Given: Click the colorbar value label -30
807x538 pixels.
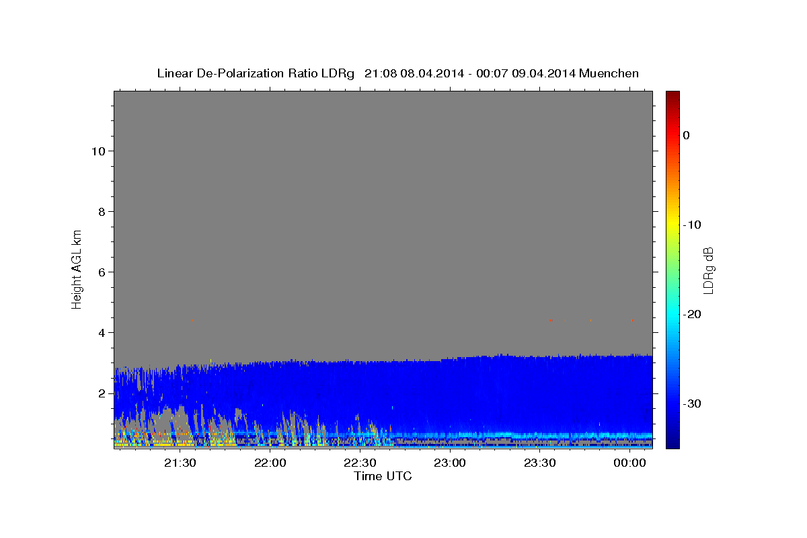Looking at the screenshot, I should (x=692, y=403).
